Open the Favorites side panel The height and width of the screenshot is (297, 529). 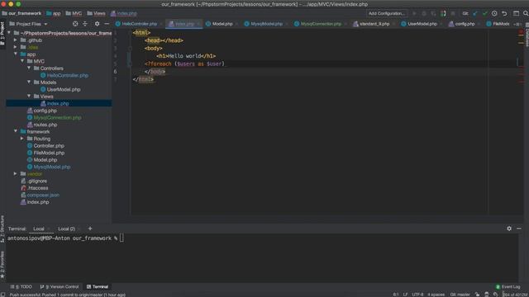(x=2, y=264)
